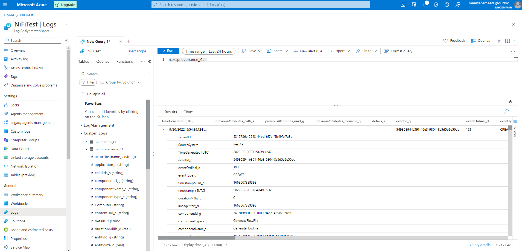Collapse the expanded result row

point(164,130)
